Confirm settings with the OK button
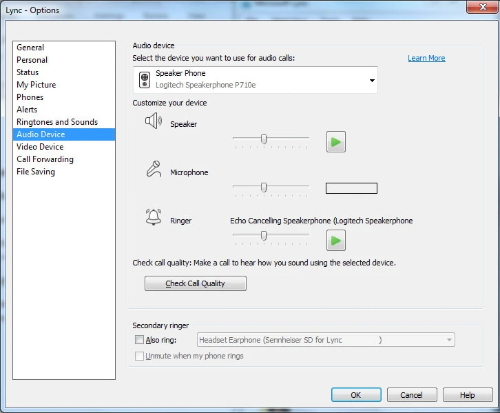 (355, 395)
